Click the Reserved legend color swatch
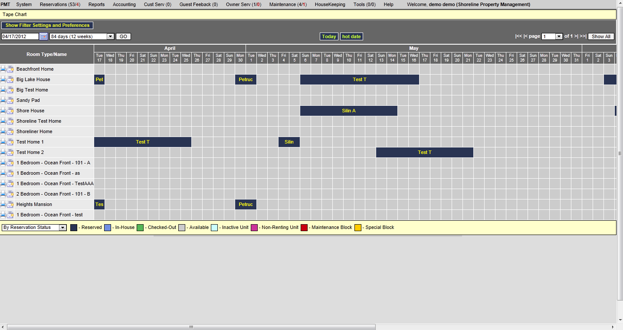 pyautogui.click(x=74, y=227)
